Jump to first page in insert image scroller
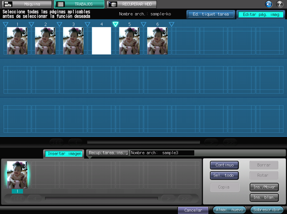 pos(17,199)
